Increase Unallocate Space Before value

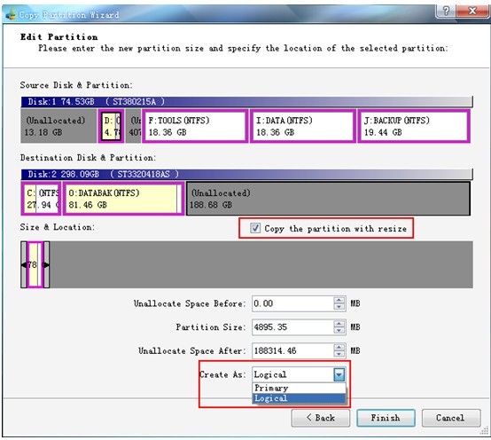coord(339,300)
